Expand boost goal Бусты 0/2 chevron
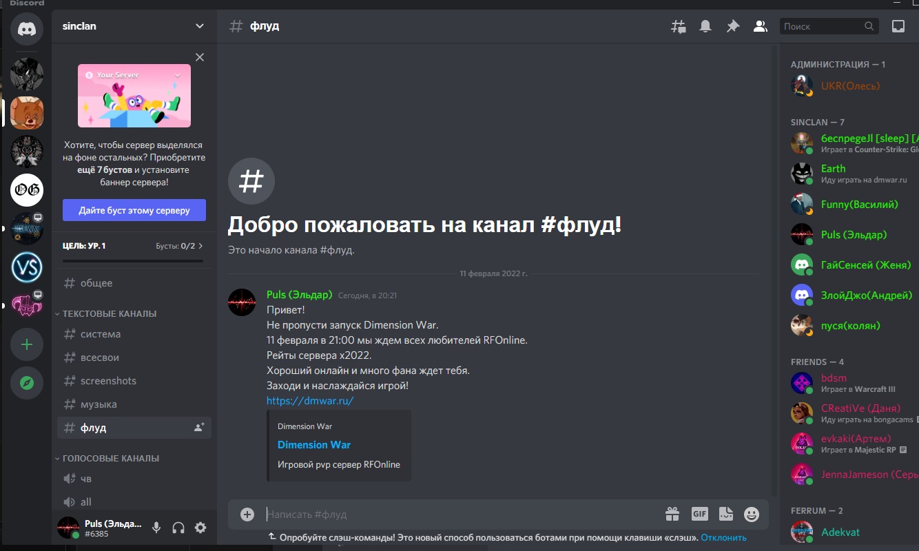Viewport: 919px width, 551px height. pos(200,246)
